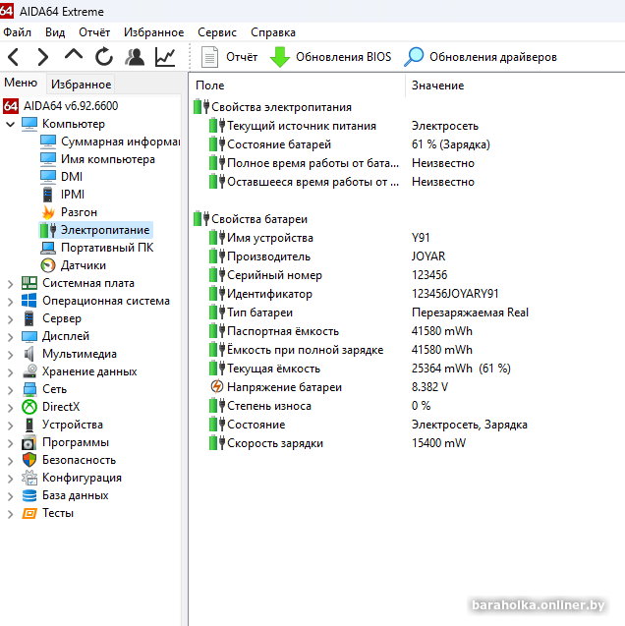Click the JOYAR manufacturer value

428,256
